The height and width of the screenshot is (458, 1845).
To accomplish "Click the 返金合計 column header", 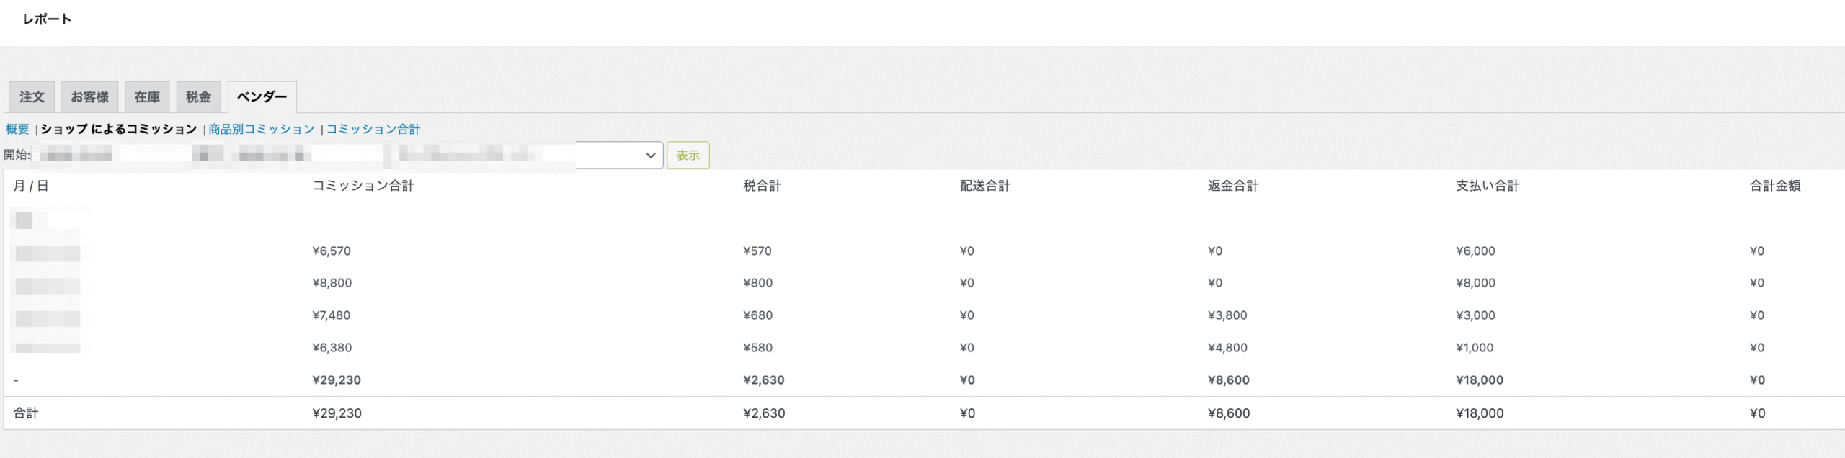I will tap(1232, 186).
